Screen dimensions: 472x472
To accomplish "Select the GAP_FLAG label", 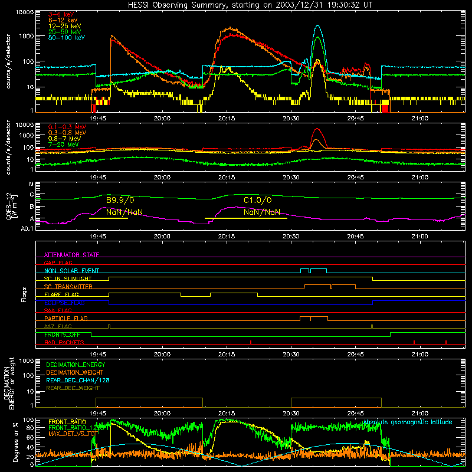I will tap(58, 263).
